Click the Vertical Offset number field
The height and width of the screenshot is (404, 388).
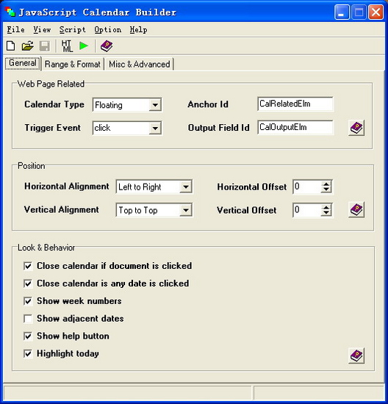coord(307,210)
